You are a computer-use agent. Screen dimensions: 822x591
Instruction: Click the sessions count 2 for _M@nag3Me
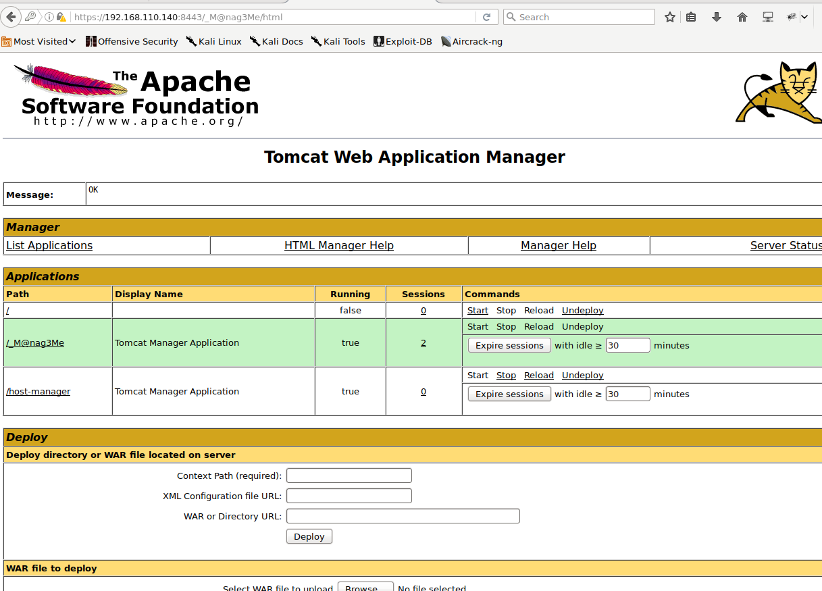pyautogui.click(x=423, y=342)
